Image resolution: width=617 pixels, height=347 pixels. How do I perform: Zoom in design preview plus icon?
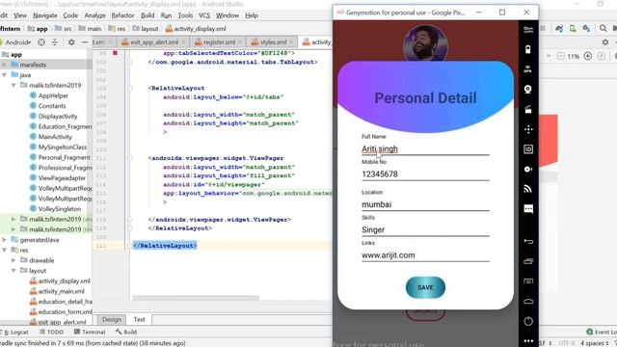[x=587, y=56]
